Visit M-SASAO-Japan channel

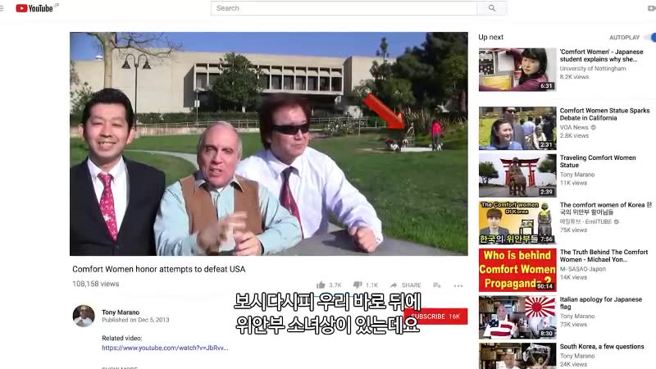[x=582, y=269]
